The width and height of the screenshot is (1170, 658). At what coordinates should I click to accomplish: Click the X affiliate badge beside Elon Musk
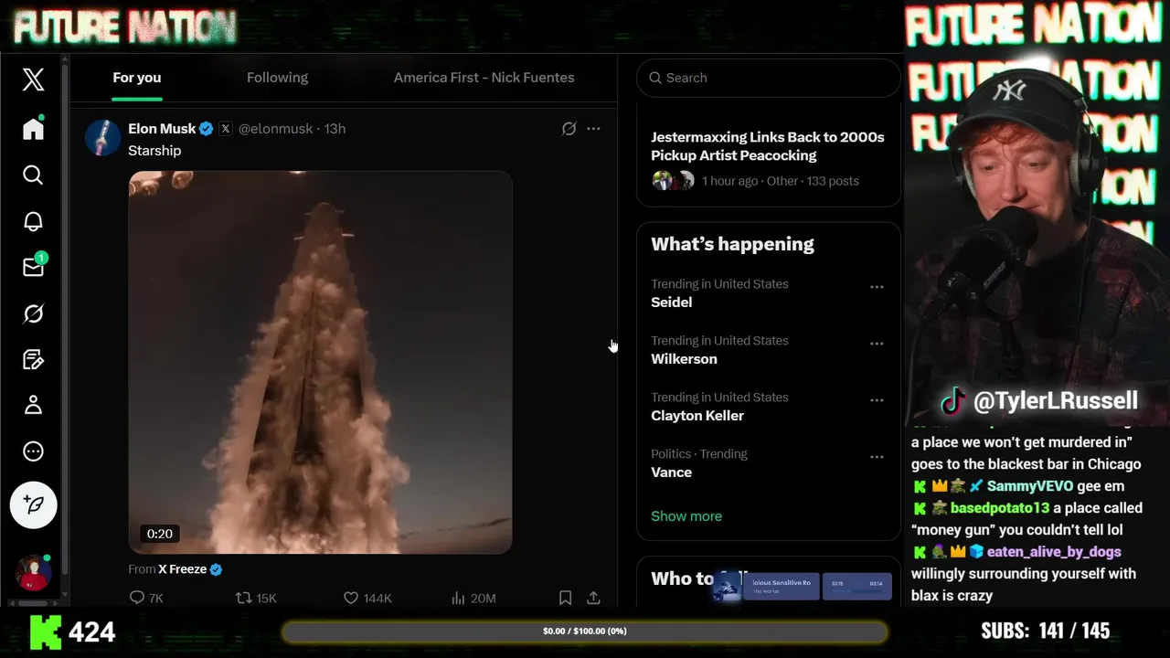pyautogui.click(x=225, y=129)
